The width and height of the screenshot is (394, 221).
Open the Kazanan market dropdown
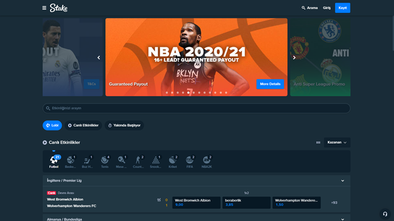click(x=337, y=143)
